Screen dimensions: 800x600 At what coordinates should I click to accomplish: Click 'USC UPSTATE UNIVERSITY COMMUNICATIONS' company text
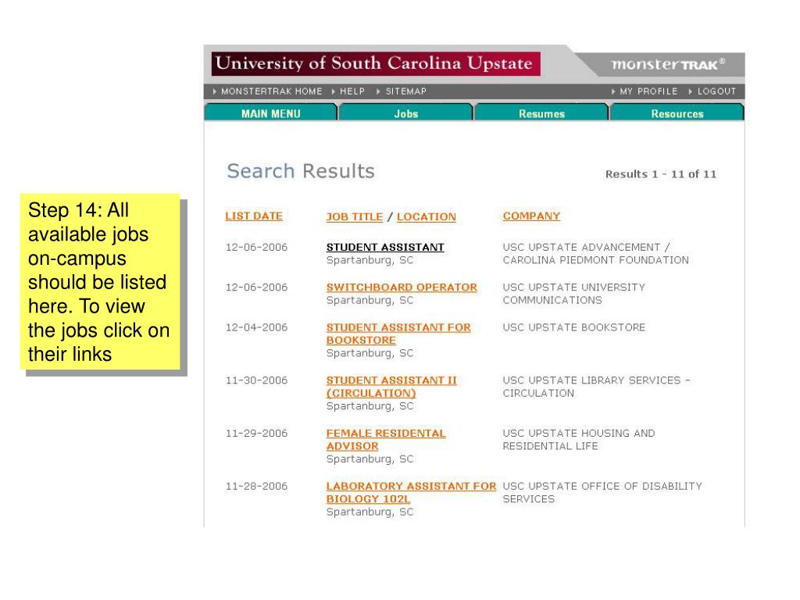click(574, 294)
